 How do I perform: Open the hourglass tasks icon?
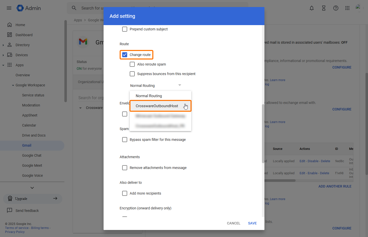coord(324,8)
